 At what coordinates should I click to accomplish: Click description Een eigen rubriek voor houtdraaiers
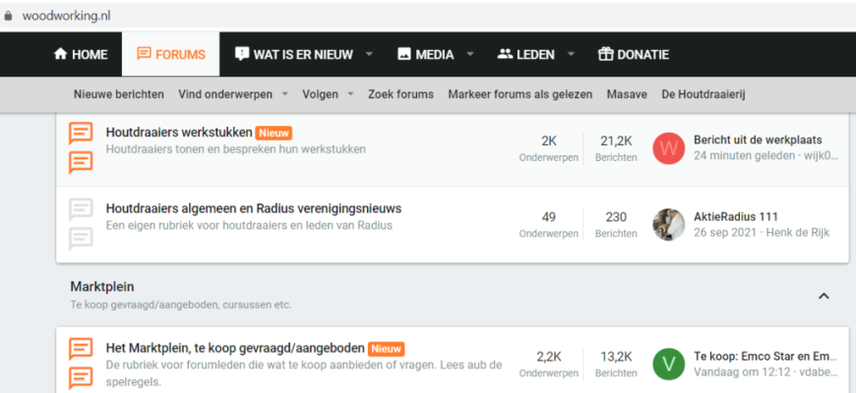[249, 225]
